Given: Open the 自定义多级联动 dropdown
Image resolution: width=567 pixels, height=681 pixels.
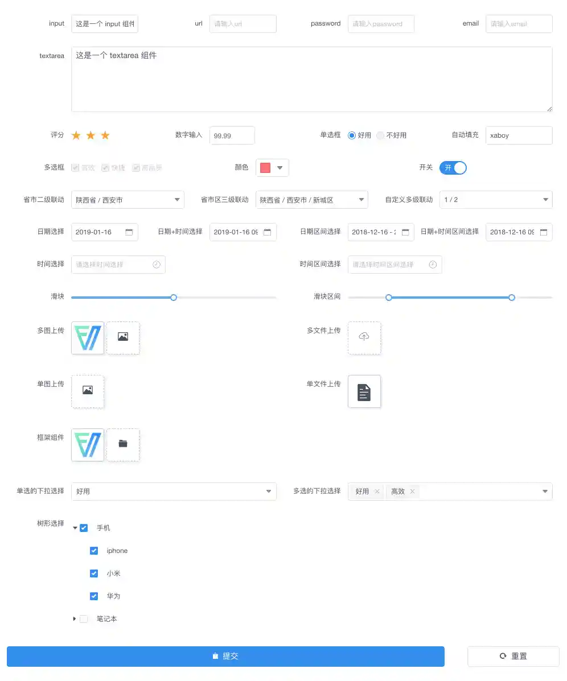Looking at the screenshot, I should [x=495, y=200].
